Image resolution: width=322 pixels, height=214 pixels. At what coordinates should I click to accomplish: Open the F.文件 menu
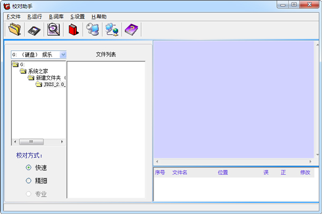point(13,17)
